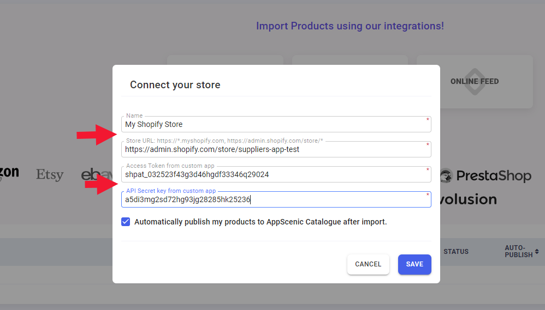Select the PrestaShop wordmark
Image resolution: width=545 pixels, height=310 pixels.
pyautogui.click(x=494, y=176)
